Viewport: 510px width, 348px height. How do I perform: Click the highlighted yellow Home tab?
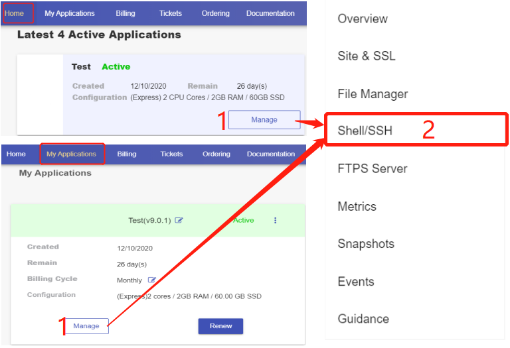(x=14, y=13)
